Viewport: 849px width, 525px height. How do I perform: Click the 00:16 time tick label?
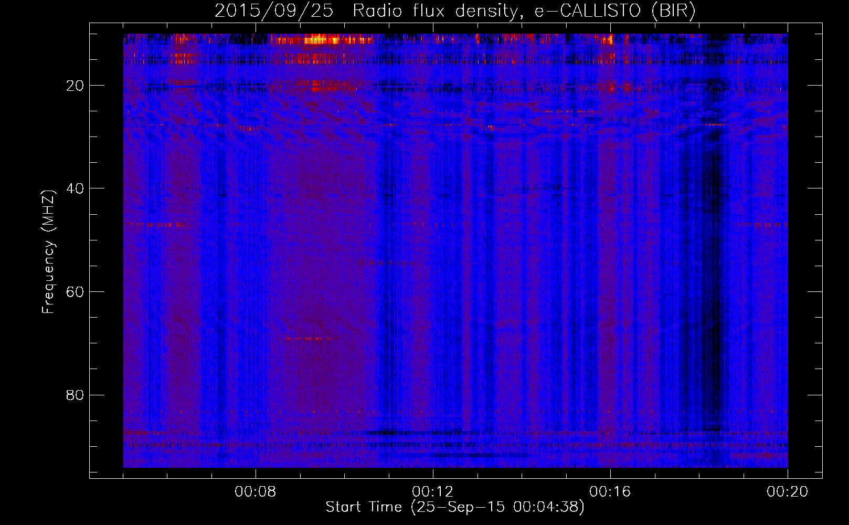tap(610, 492)
